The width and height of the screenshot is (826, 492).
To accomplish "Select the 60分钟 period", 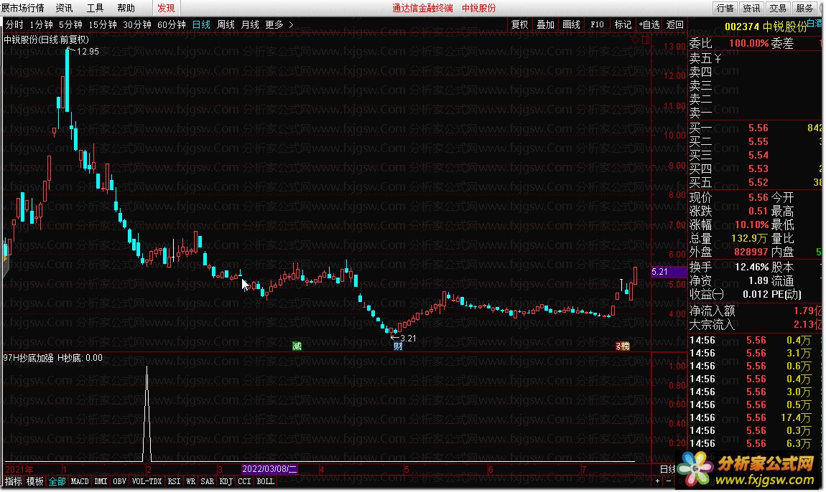I will [x=172, y=24].
